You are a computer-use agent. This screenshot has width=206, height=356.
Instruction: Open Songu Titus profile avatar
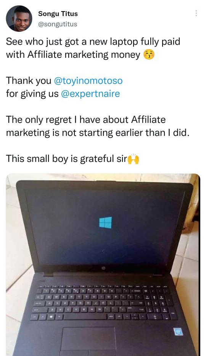tap(19, 18)
